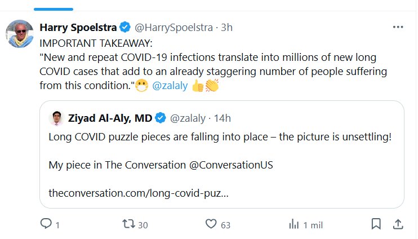The image size is (418, 239).
Task: View tweet analytics bar chart icon
Action: [x=294, y=224]
